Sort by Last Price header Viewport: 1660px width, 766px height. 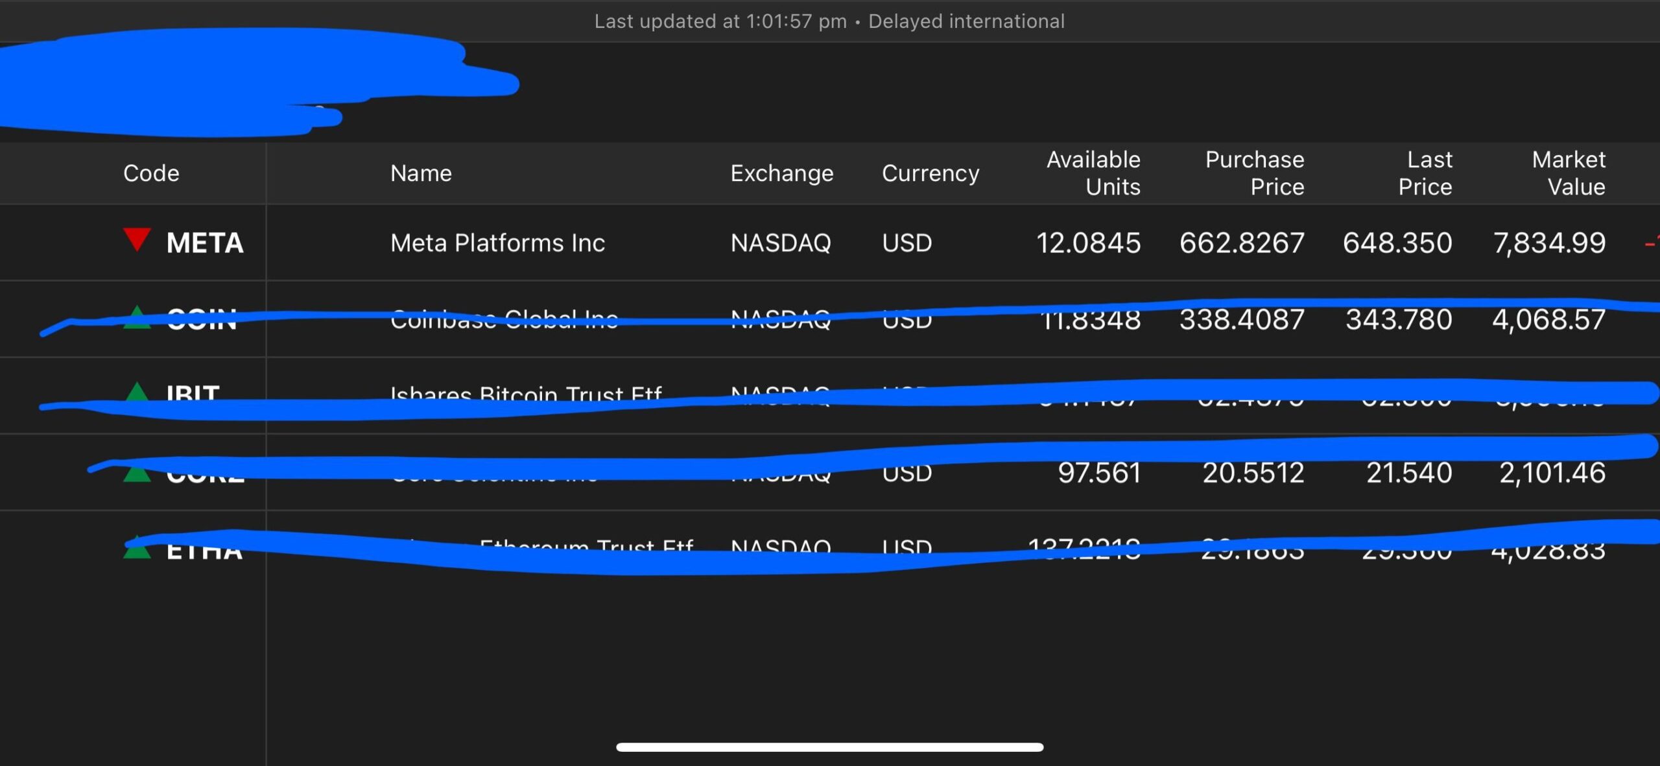(x=1425, y=173)
